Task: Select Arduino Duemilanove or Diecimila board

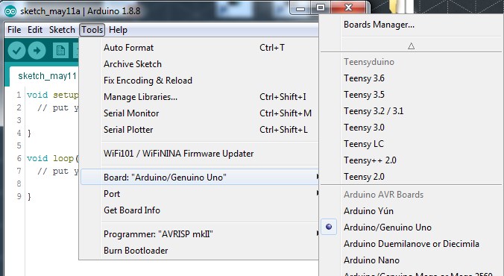Action: click(x=412, y=244)
